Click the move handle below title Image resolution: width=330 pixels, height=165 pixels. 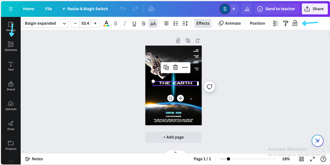pos(181,98)
